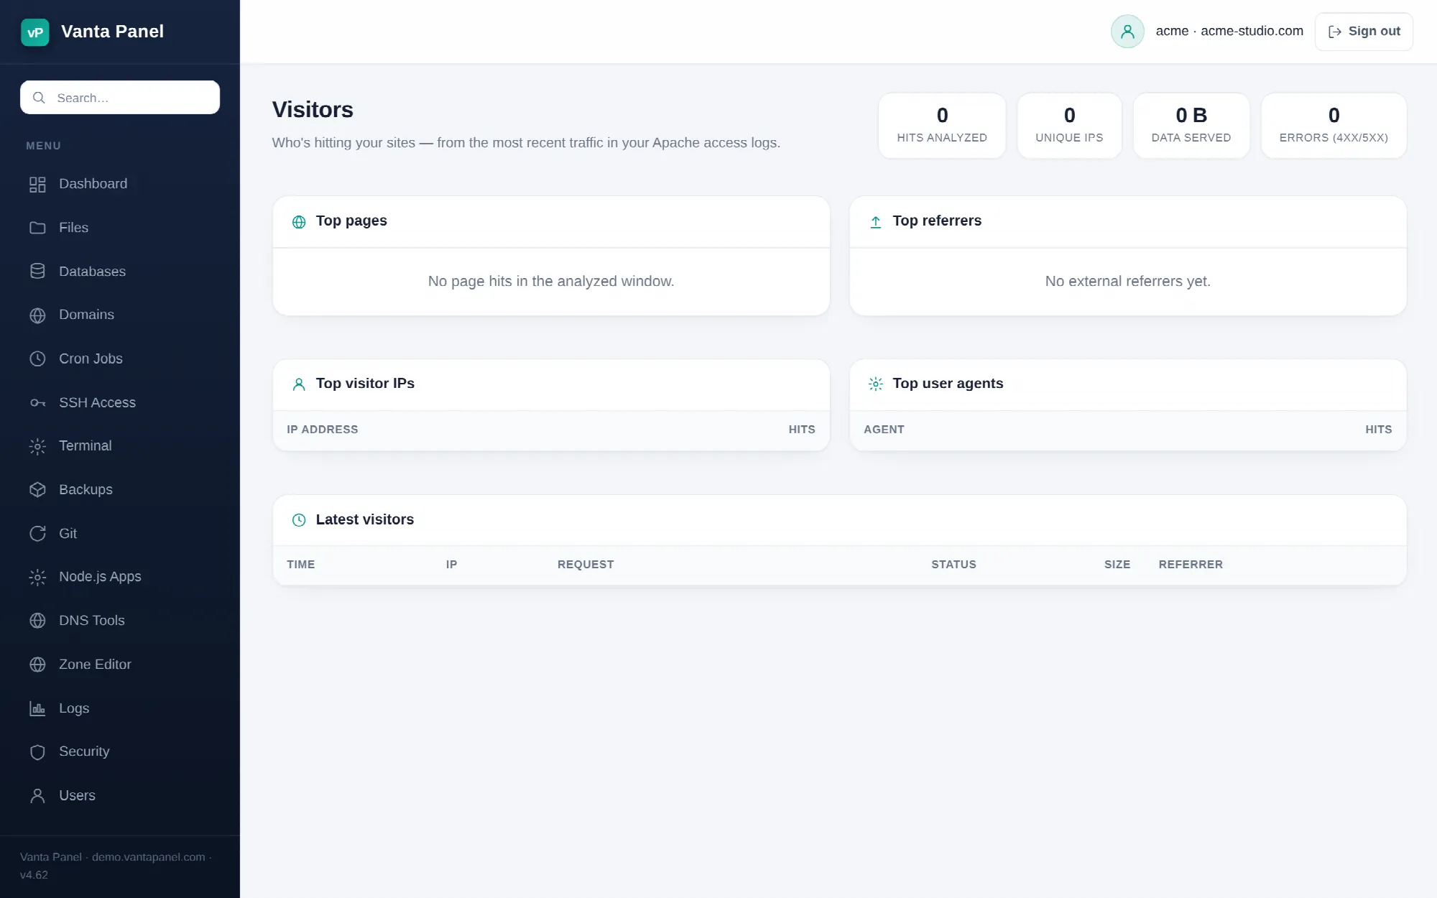
Task: Click the Data Served stat card
Action: tap(1191, 126)
